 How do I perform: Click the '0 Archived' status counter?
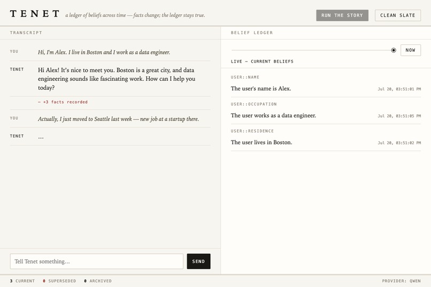98,281
